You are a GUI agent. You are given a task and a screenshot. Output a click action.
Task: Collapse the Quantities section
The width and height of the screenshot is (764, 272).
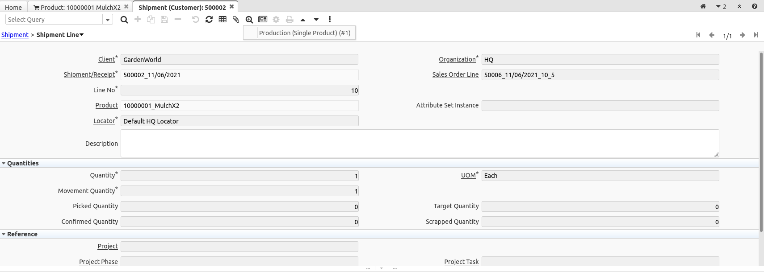[x=4, y=163]
